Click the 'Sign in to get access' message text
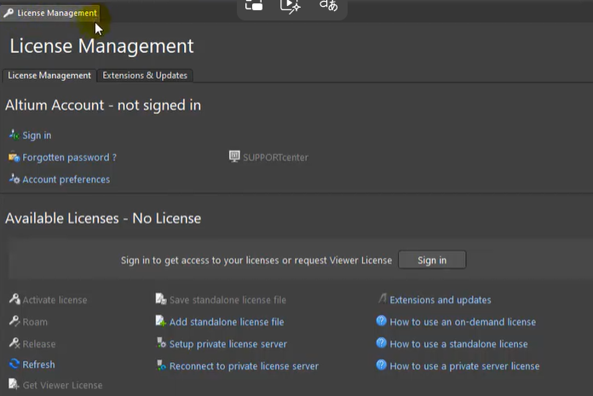The width and height of the screenshot is (593, 396). (x=256, y=261)
